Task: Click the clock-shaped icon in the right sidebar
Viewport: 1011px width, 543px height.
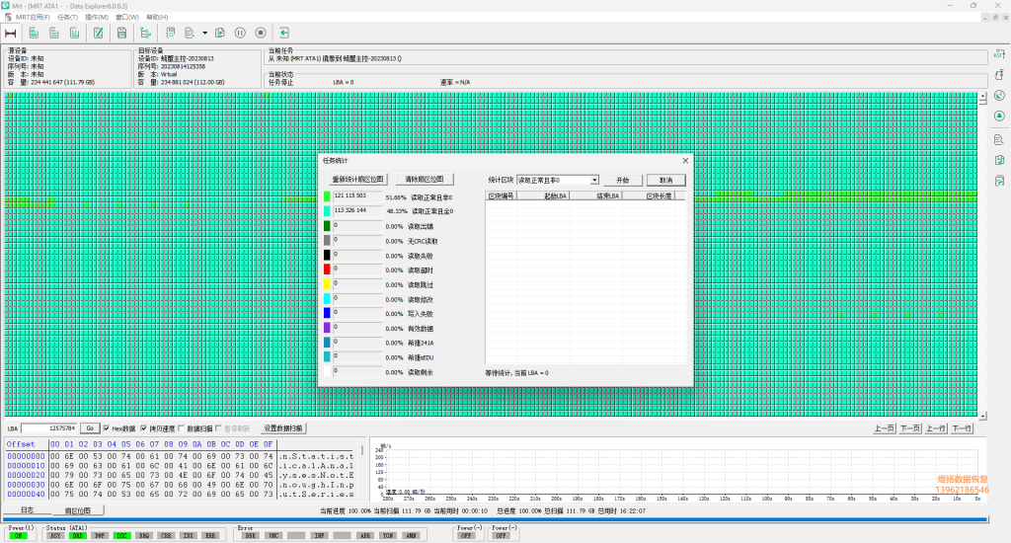Action: (999, 96)
